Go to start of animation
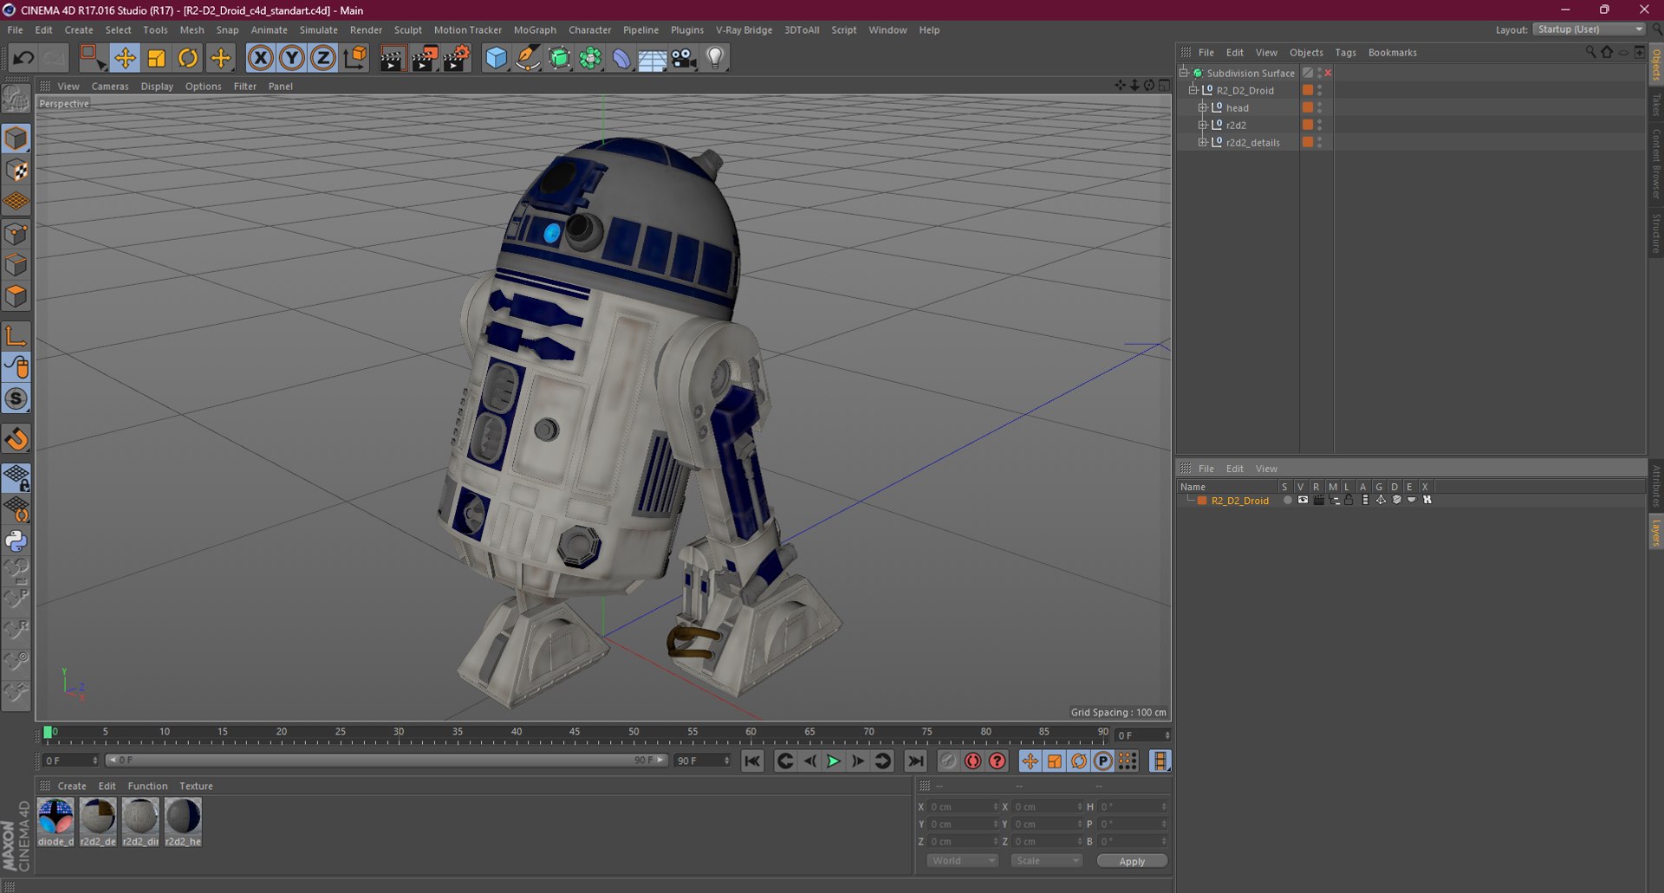The width and height of the screenshot is (1664, 893). pos(752,760)
